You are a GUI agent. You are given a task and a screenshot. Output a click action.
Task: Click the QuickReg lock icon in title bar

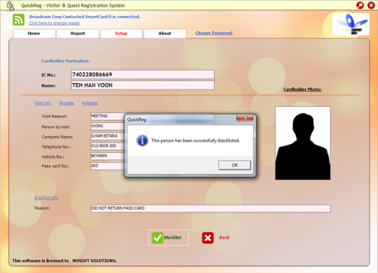[10, 6]
